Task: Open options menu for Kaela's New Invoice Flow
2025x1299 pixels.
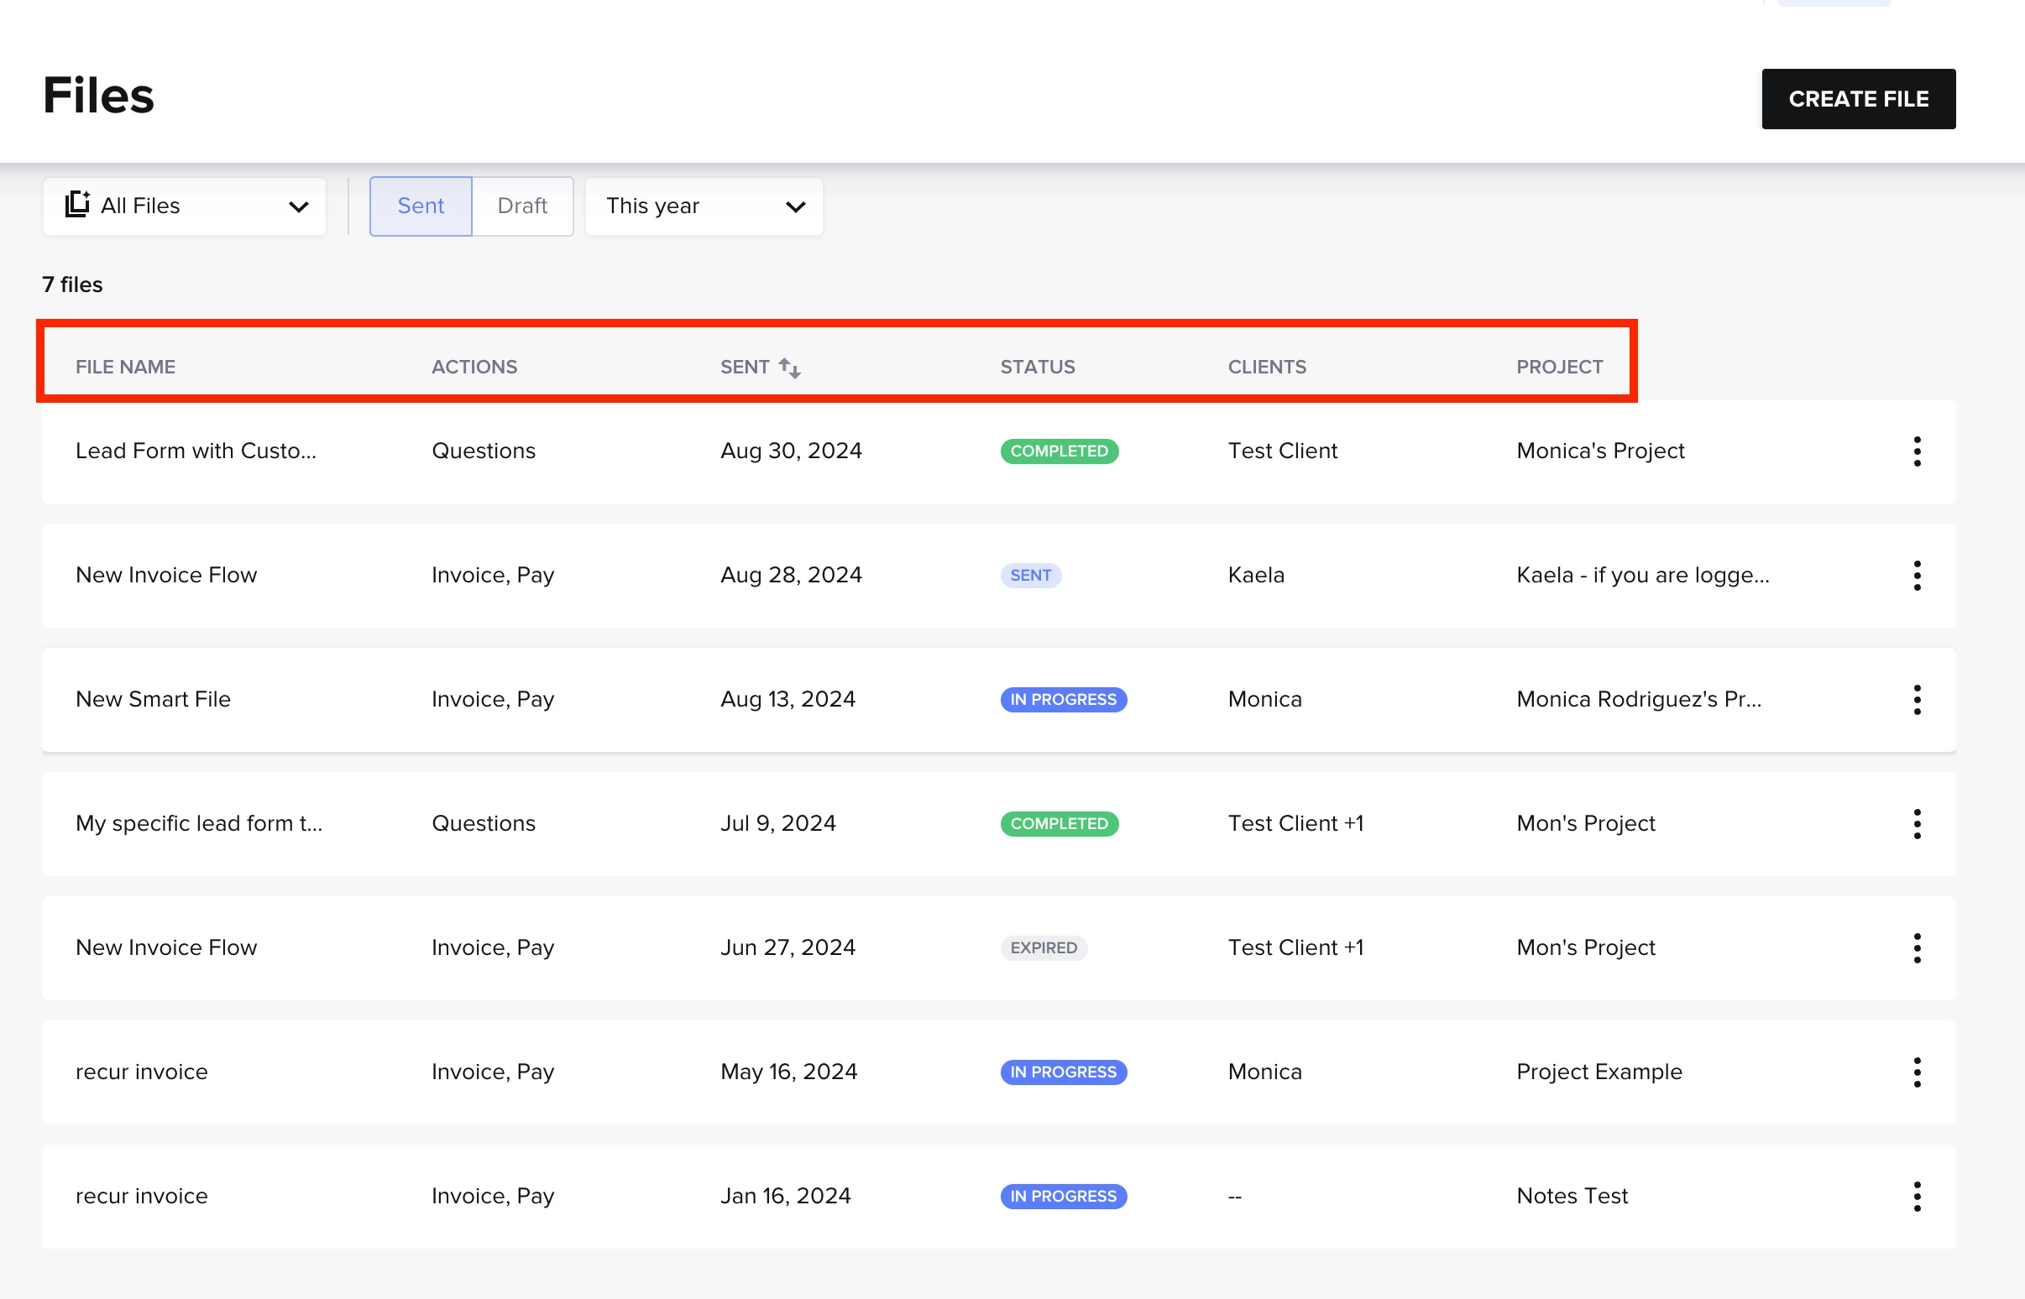Action: click(1916, 576)
